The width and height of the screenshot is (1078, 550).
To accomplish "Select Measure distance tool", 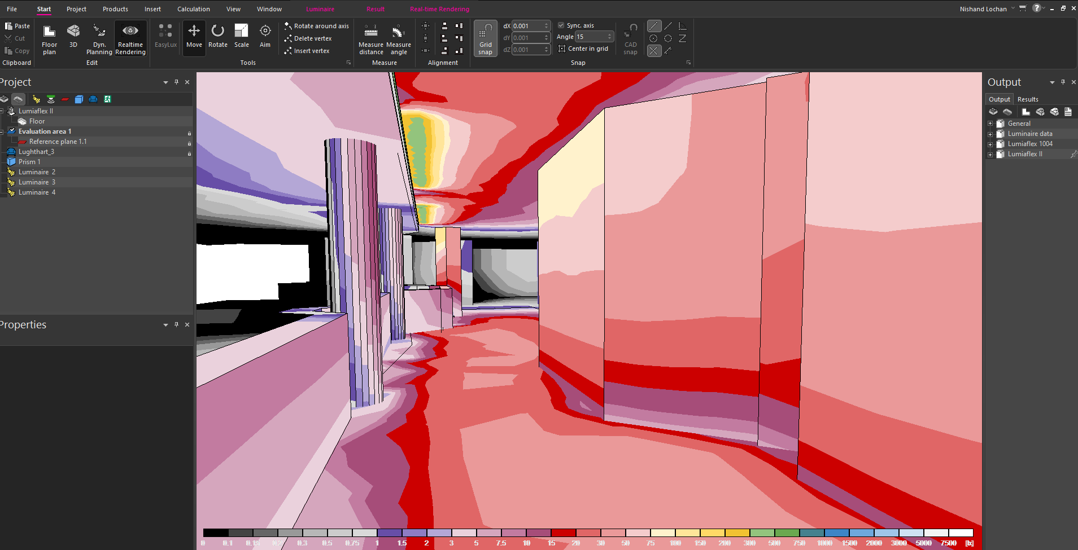I will point(371,39).
